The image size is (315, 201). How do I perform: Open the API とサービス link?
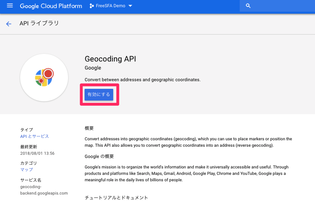[x=35, y=136]
